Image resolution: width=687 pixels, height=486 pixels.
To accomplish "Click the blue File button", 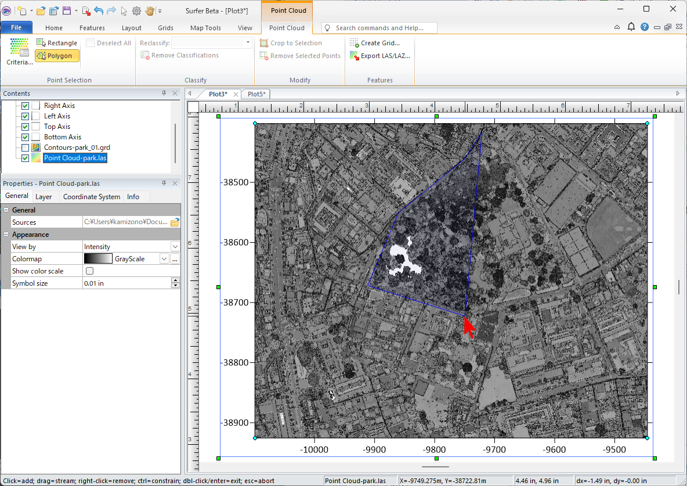I will 16,27.
